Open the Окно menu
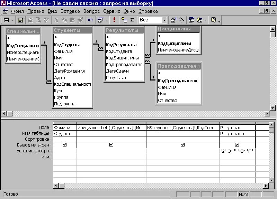Screen dimensions: 277x199 coord(129,11)
